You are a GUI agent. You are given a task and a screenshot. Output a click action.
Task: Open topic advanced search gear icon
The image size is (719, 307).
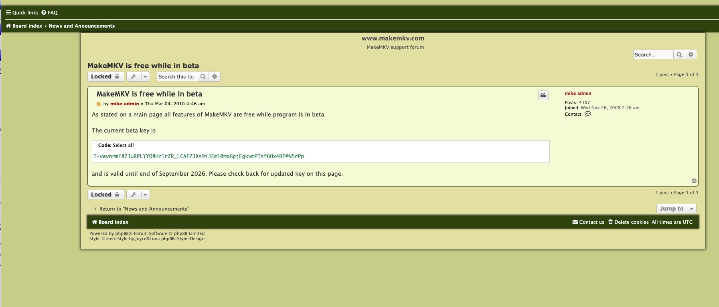click(215, 76)
